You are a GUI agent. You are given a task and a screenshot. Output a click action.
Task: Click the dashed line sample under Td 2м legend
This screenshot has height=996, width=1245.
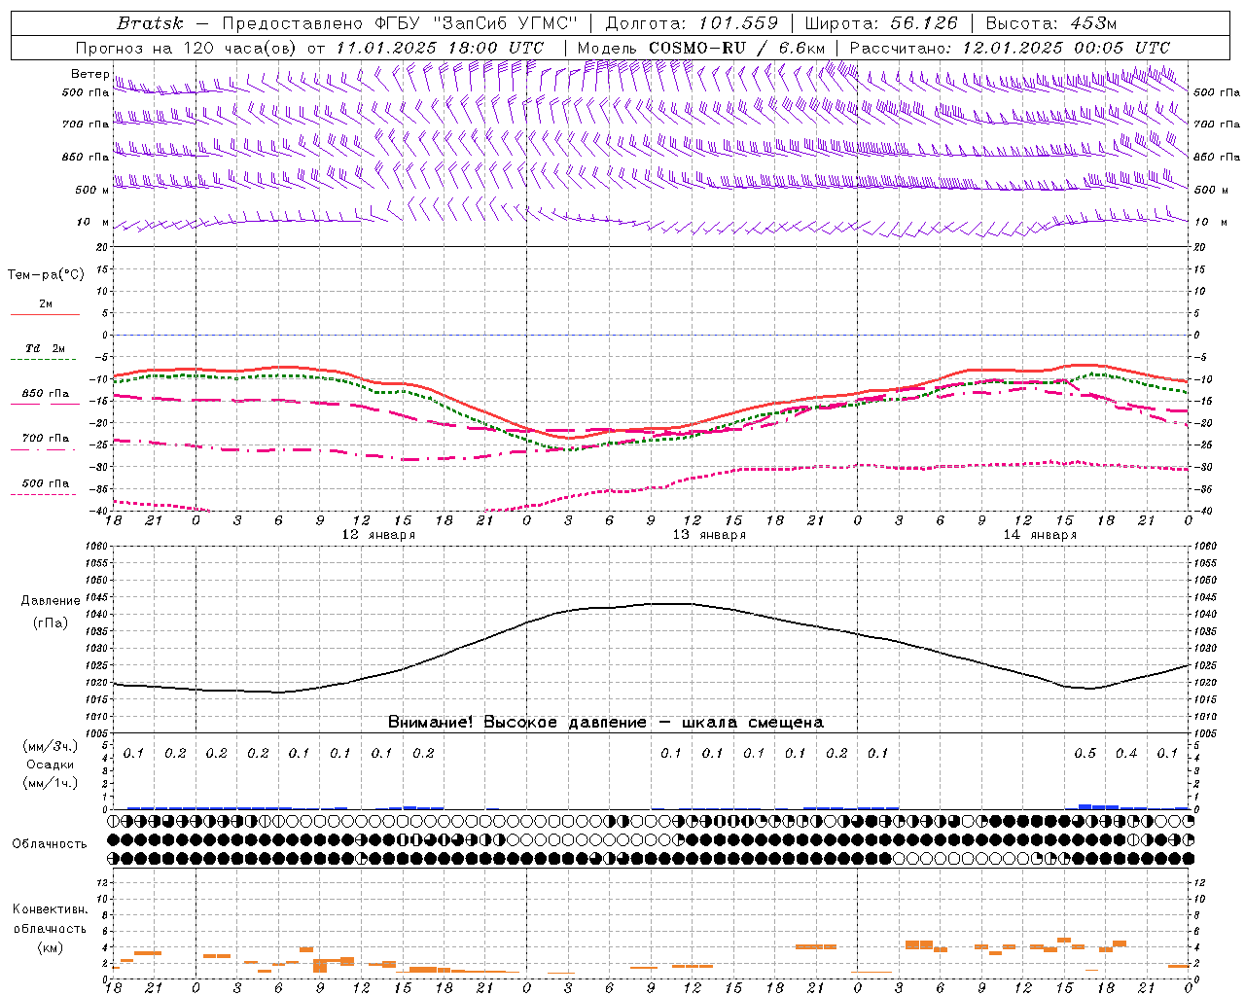pos(45,360)
